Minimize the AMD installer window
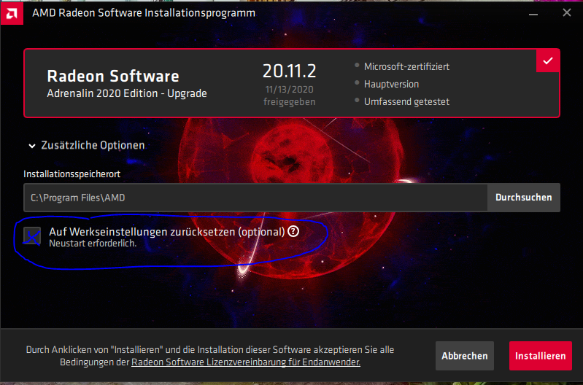The width and height of the screenshot is (583, 385). [533, 13]
